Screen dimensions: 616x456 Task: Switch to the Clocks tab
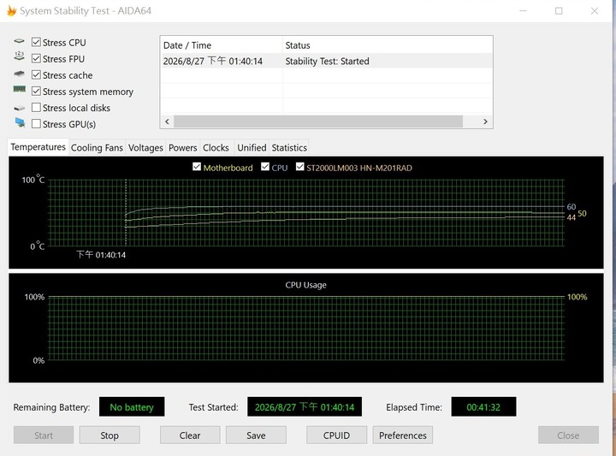click(x=216, y=148)
